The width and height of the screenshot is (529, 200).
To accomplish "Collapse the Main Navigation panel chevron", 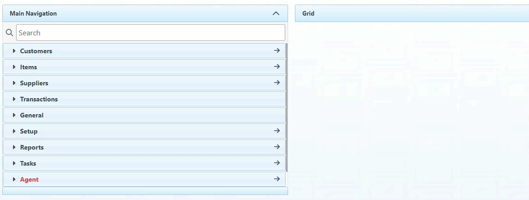I will point(276,13).
